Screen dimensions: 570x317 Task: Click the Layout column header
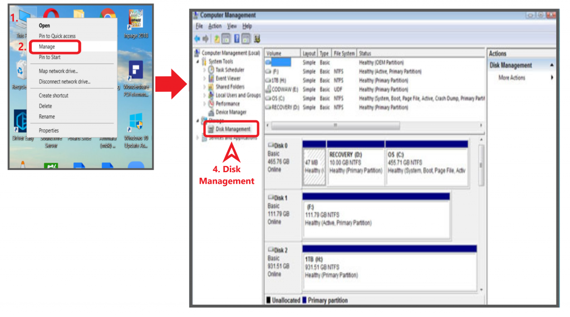tap(309, 53)
